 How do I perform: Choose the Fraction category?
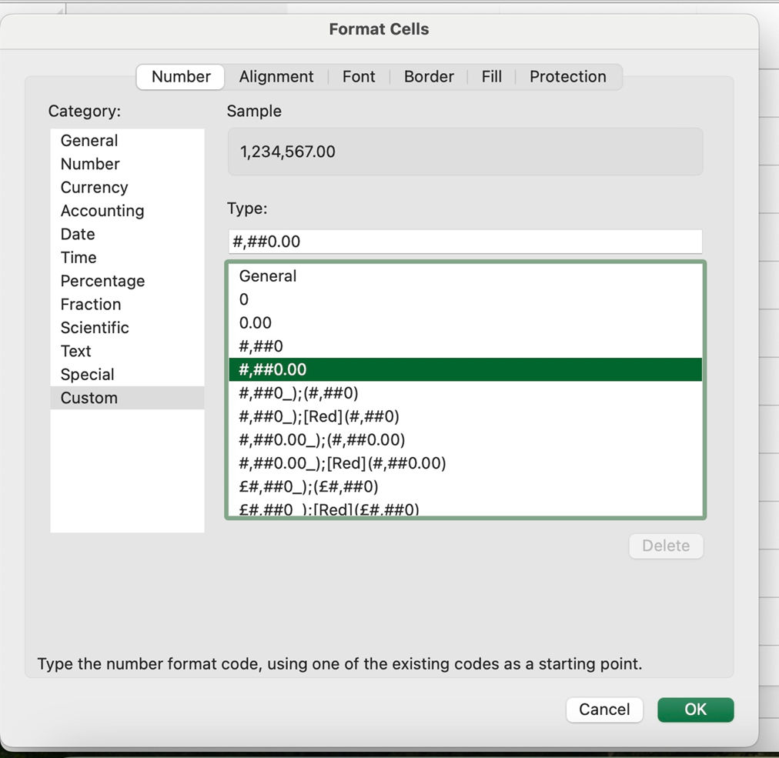91,304
